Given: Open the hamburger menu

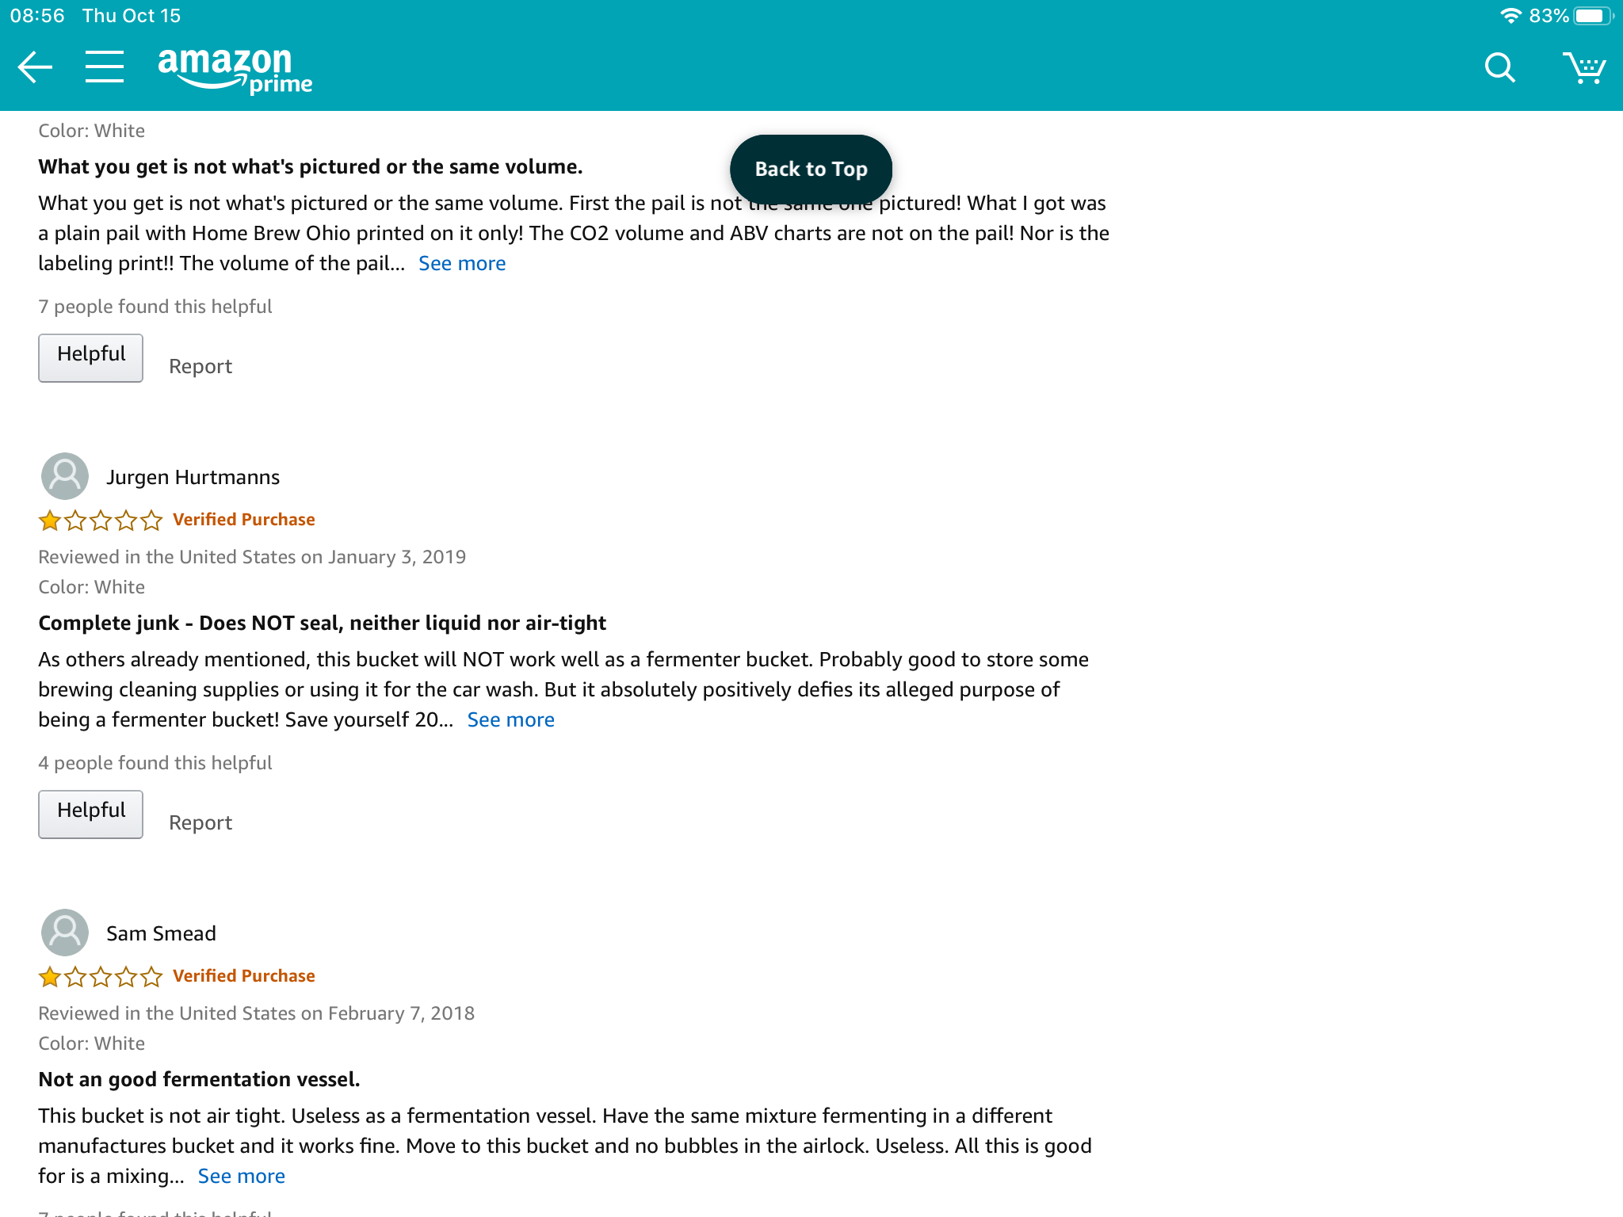Looking at the screenshot, I should pyautogui.click(x=105, y=67).
